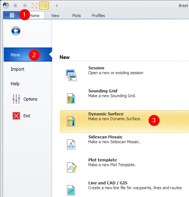Click the Line and CAD / GIS icon
The image size is (189, 197).
[71, 190]
